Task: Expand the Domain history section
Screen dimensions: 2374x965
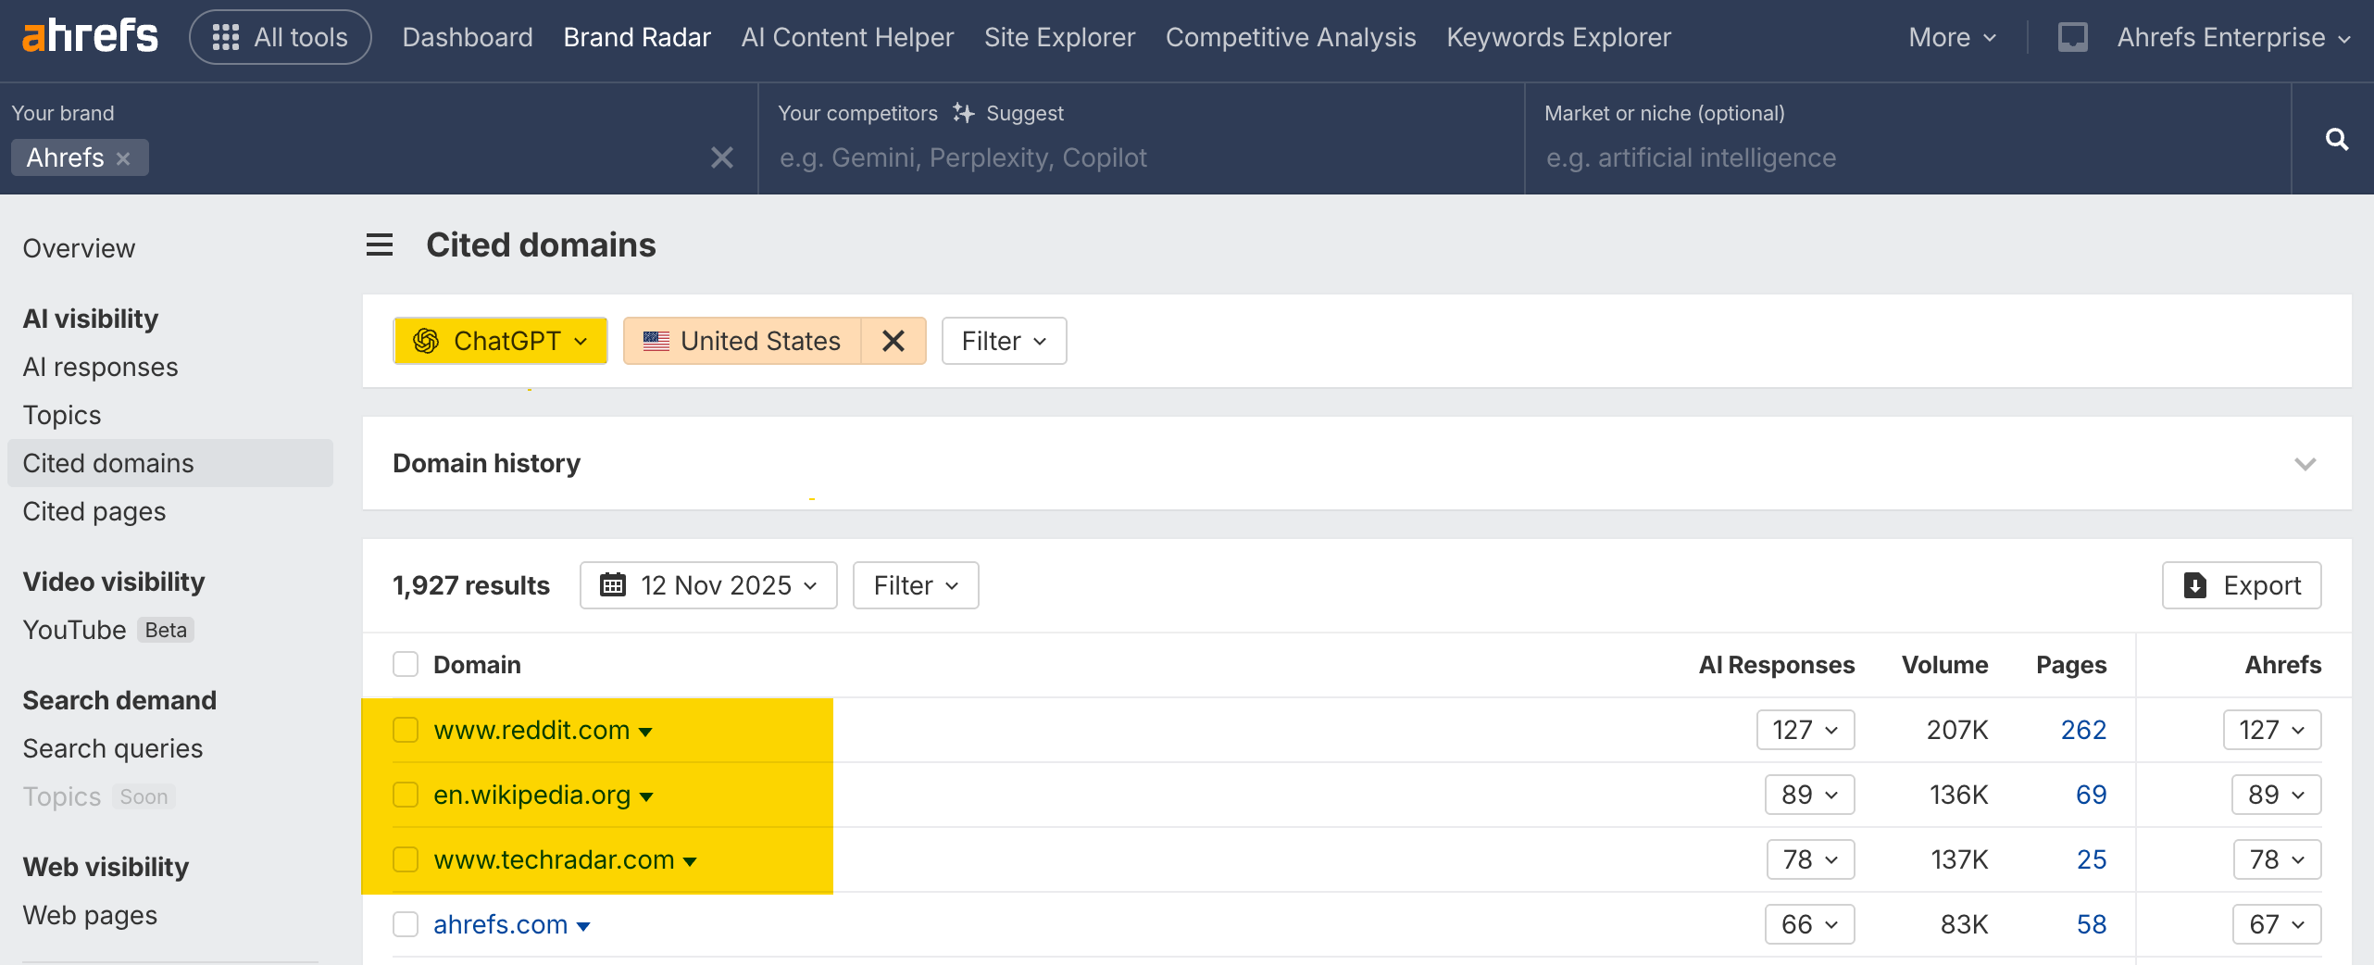Action: point(2305,463)
